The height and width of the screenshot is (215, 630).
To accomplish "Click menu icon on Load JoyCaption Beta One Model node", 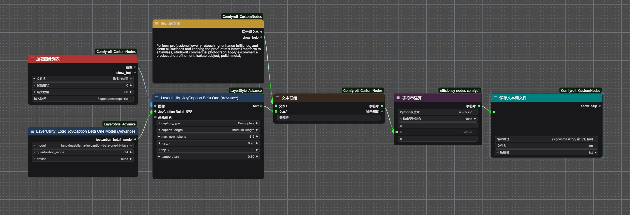I will (32, 131).
